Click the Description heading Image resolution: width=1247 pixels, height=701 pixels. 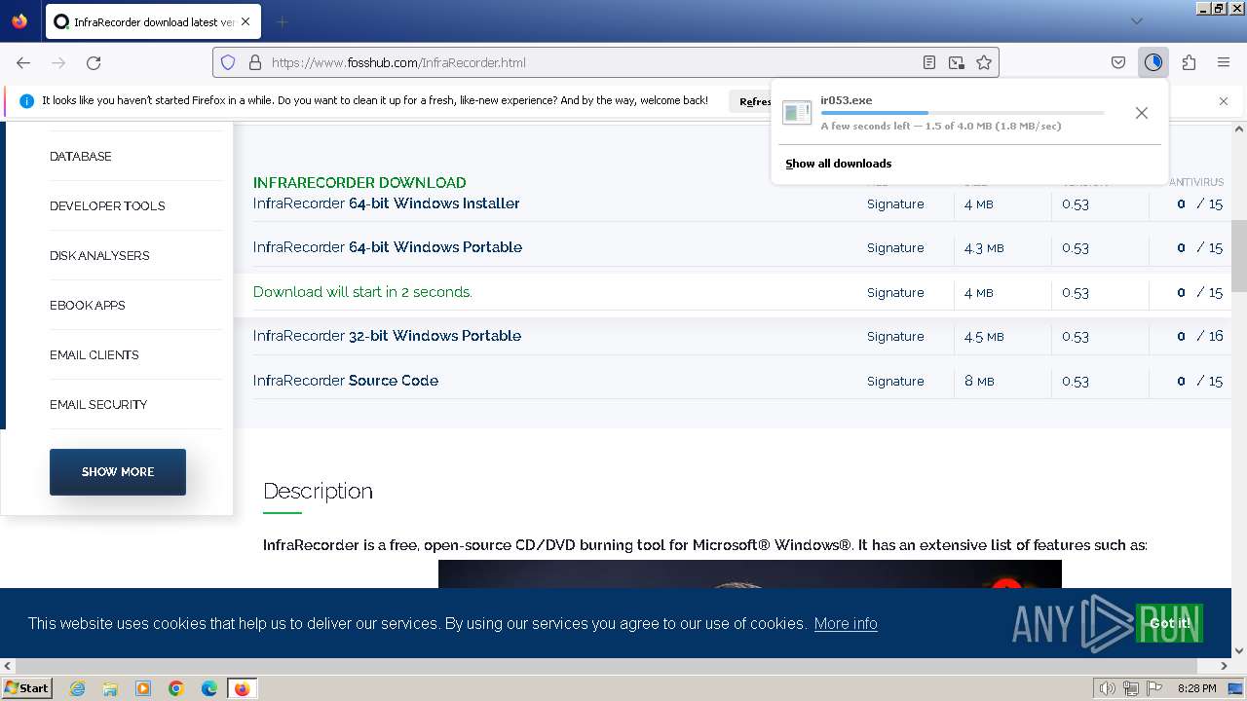pos(318,491)
